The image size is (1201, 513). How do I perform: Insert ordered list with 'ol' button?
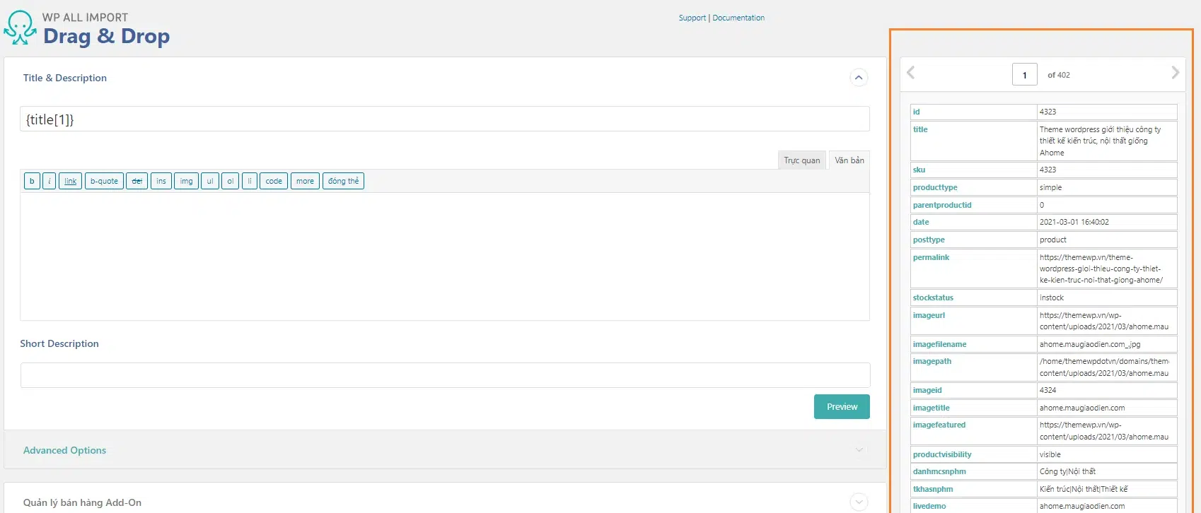[x=231, y=181]
